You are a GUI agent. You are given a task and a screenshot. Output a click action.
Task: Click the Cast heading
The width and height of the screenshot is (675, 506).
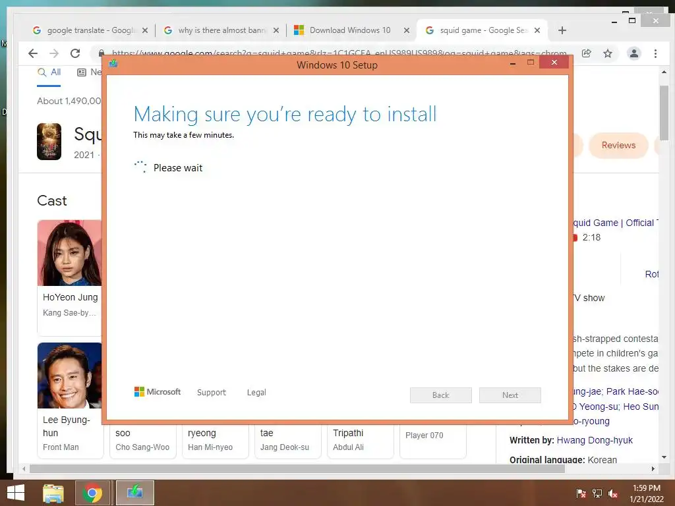click(x=51, y=200)
